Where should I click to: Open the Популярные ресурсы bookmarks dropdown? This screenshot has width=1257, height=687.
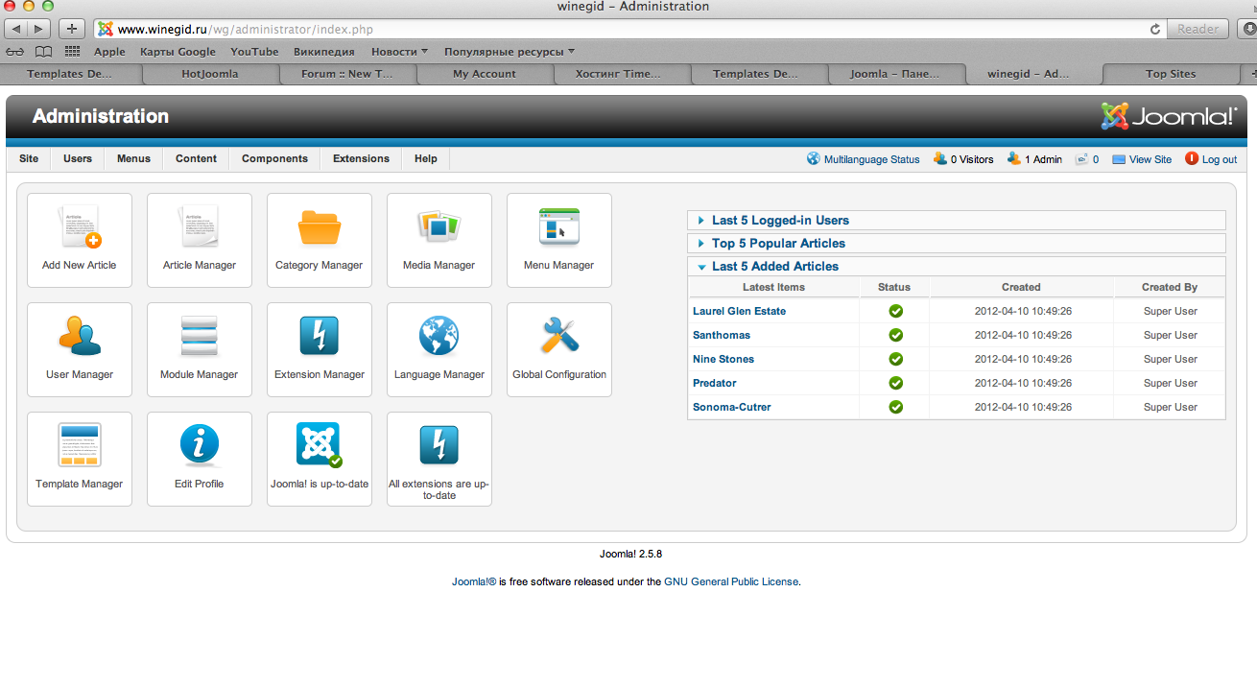click(510, 52)
